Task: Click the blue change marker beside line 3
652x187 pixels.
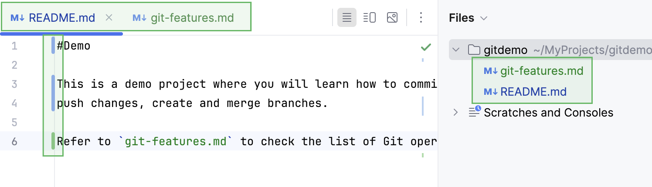Action: click(x=53, y=84)
